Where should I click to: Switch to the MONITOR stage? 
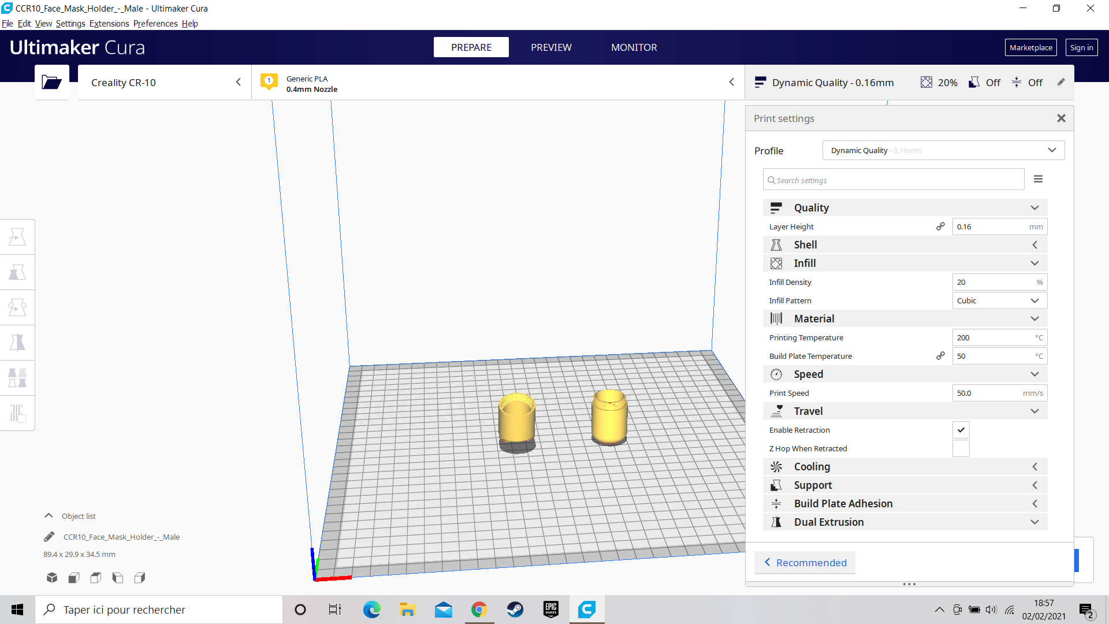pos(634,47)
